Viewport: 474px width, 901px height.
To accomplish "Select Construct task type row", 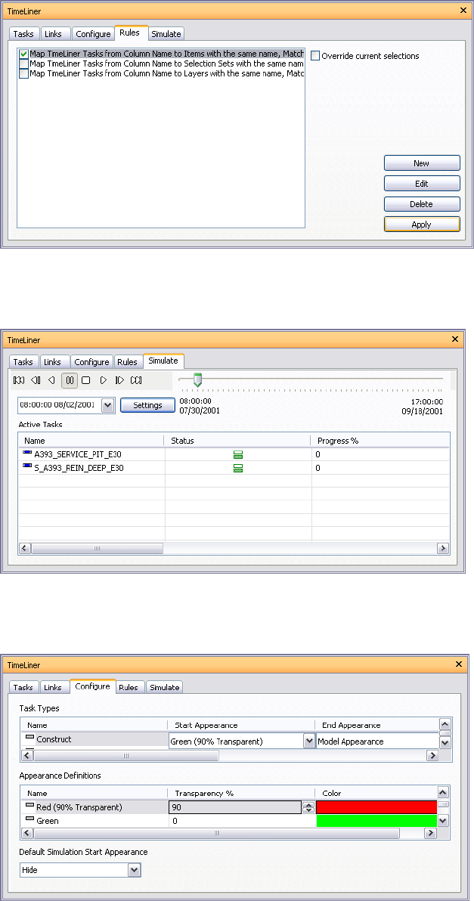I will pos(230,742).
